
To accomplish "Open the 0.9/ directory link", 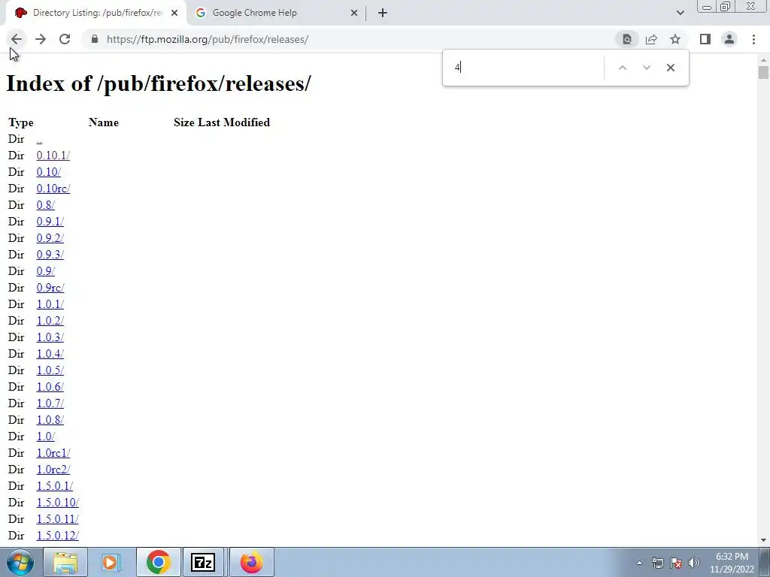I will tap(46, 271).
